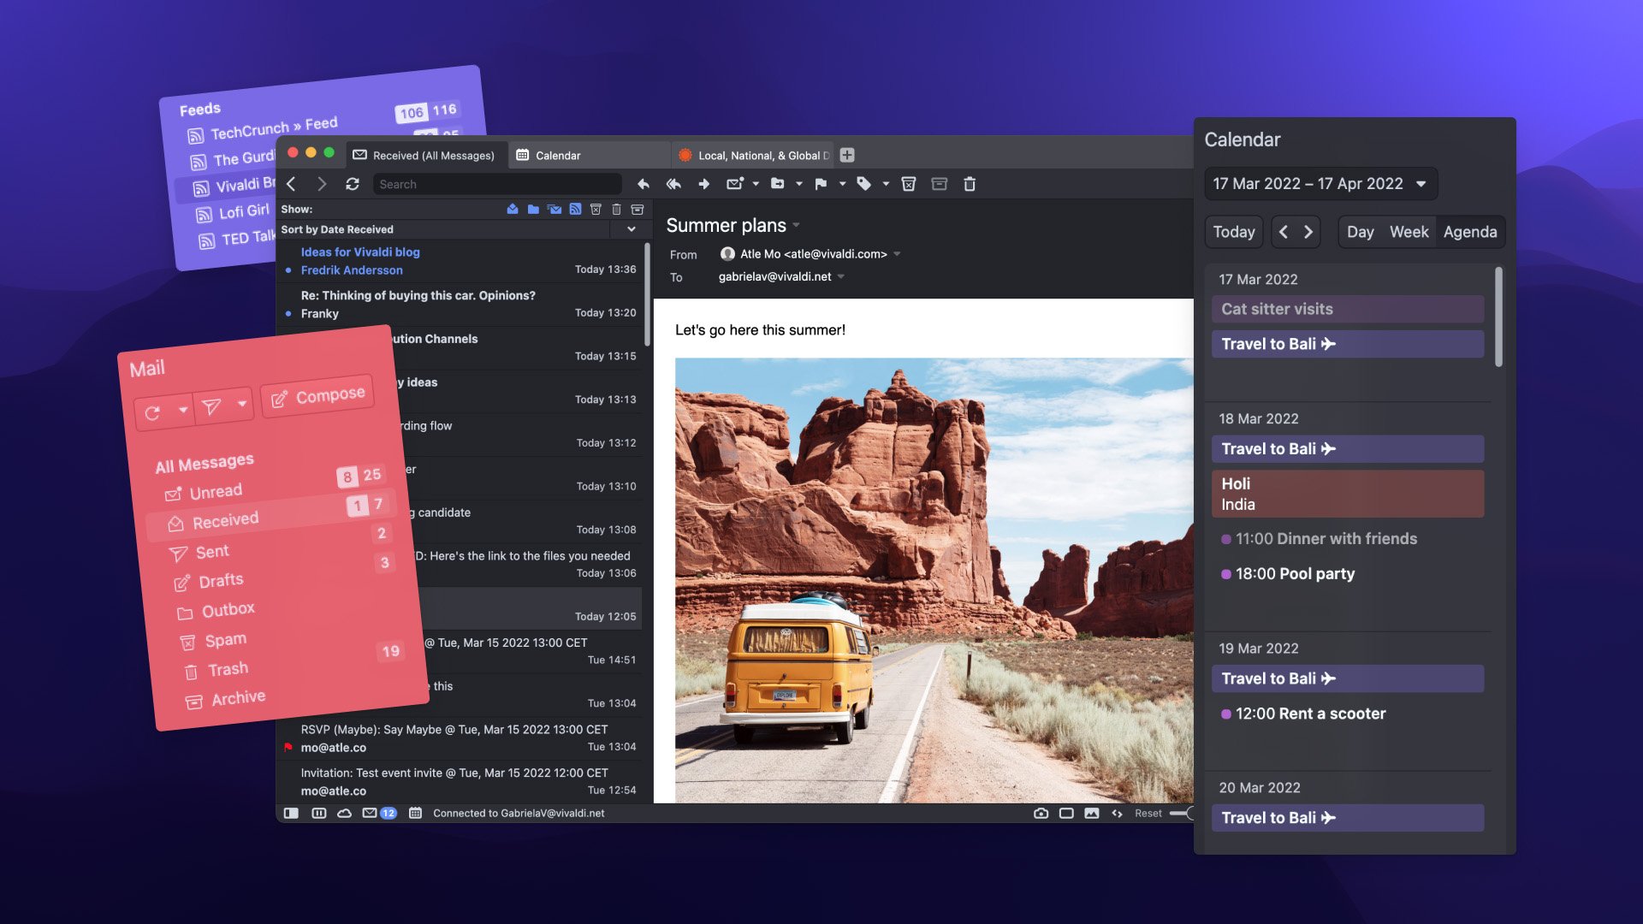The height and width of the screenshot is (924, 1643).
Task: Click the navigation back arrow in mail toolbar
Action: click(291, 183)
